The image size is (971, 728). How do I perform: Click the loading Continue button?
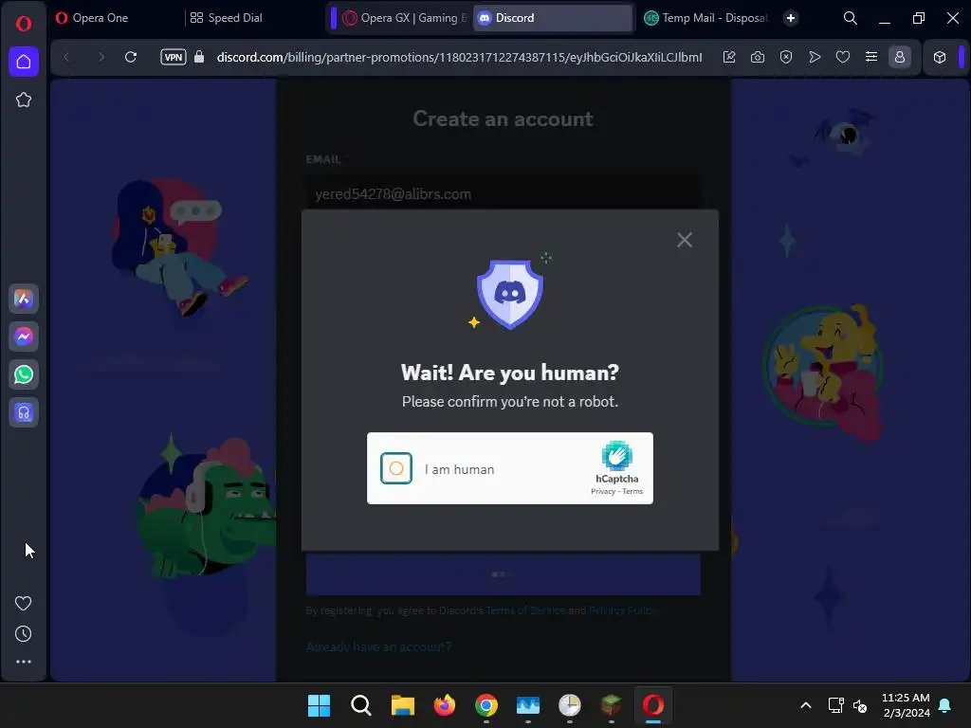coord(503,573)
